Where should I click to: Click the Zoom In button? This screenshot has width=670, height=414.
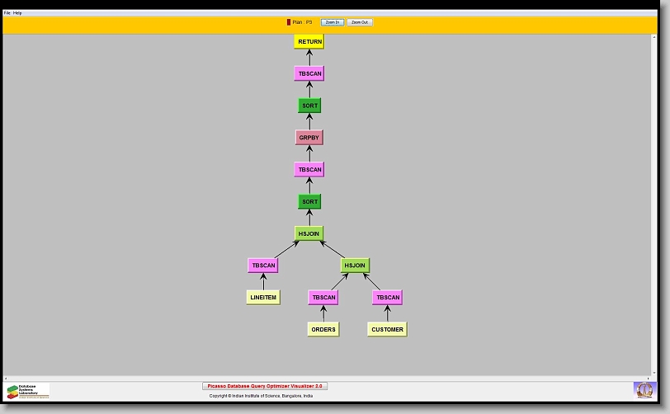tap(332, 22)
